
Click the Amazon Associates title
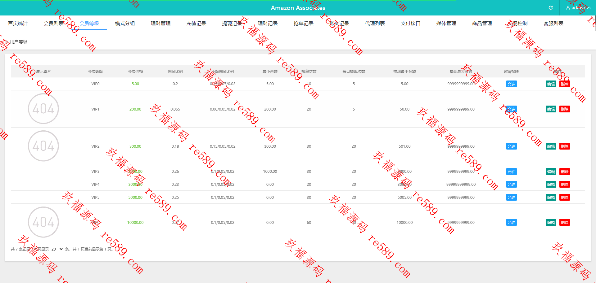298,8
